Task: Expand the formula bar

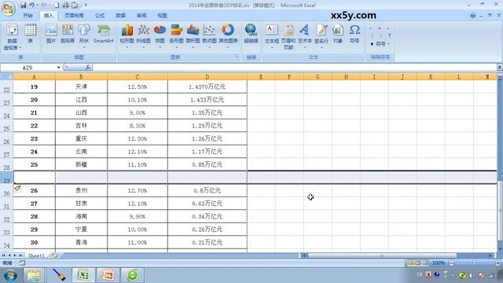Action: [500, 67]
